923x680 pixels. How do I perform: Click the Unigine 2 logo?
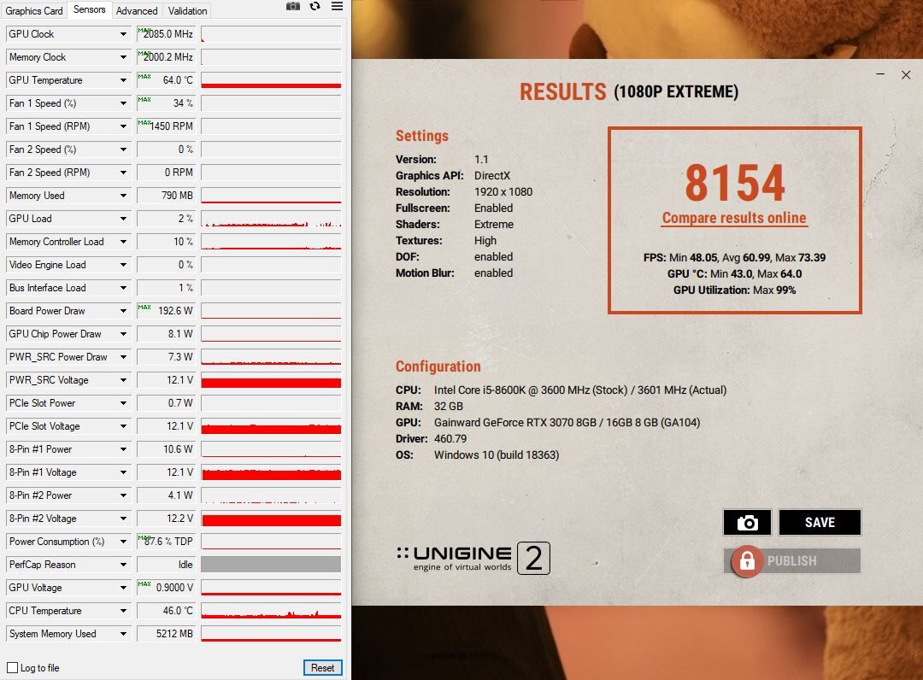[473, 558]
